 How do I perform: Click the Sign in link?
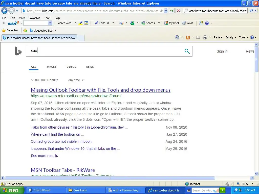coord(222,51)
